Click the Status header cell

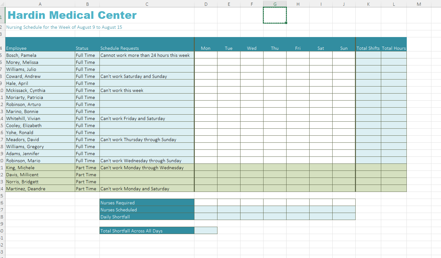(x=87, y=44)
